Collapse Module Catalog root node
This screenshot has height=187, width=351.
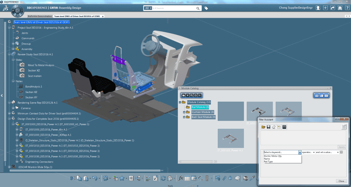pyautogui.click(x=180, y=102)
